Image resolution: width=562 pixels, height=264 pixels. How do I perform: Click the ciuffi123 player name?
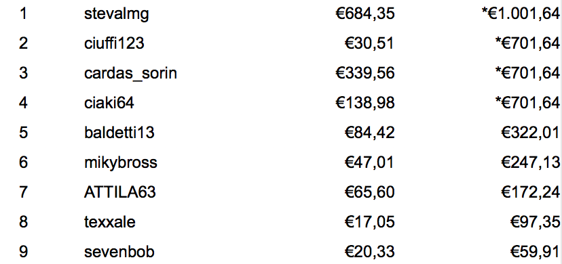pyautogui.click(x=114, y=43)
